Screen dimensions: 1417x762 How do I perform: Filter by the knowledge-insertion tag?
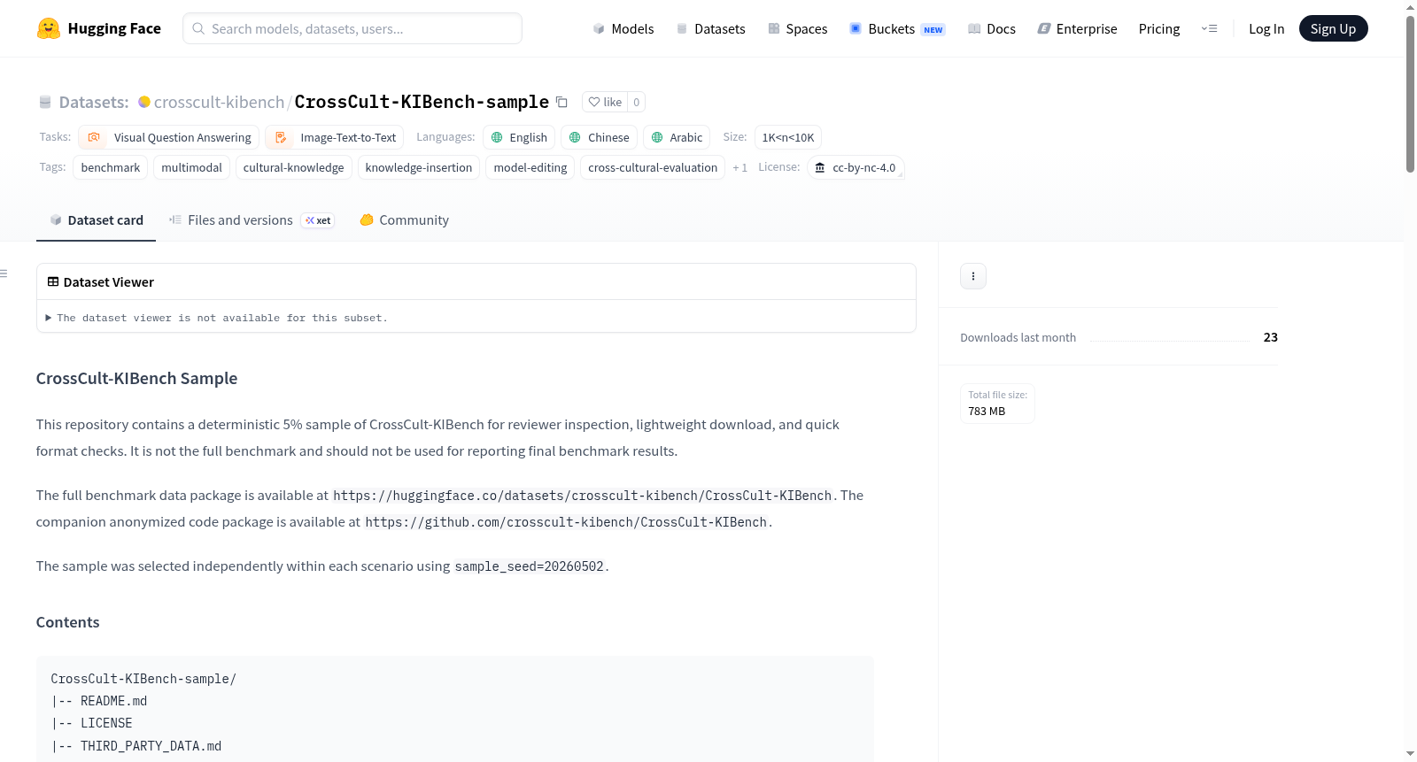coord(419,167)
